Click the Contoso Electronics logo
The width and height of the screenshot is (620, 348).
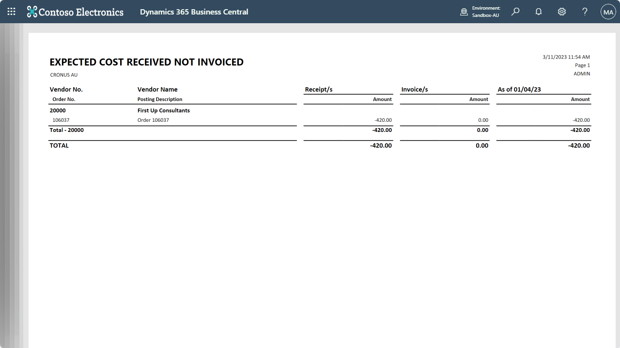pyautogui.click(x=75, y=12)
